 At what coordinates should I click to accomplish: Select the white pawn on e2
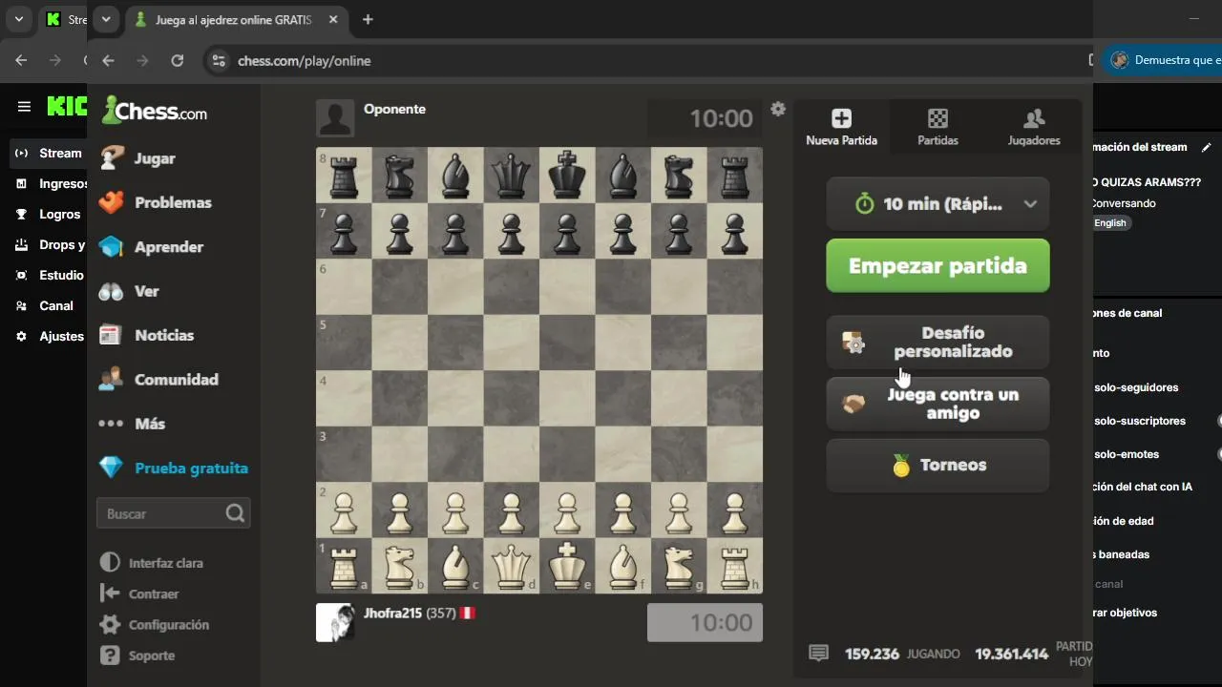[567, 510]
